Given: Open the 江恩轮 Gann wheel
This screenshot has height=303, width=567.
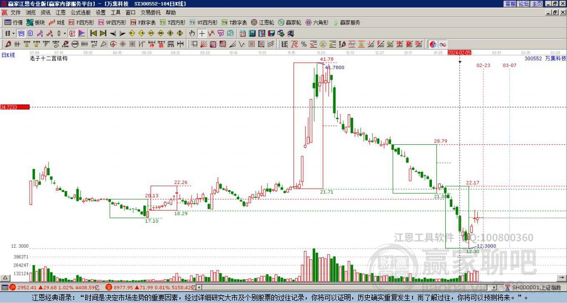Looking at the screenshot, I should (262, 22).
